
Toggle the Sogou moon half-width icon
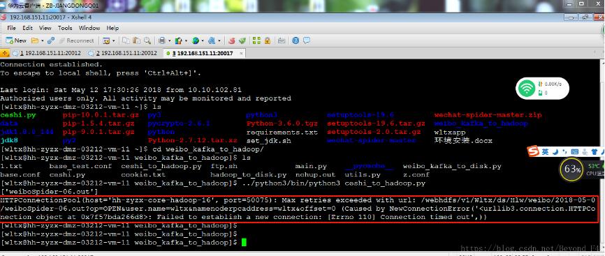[x=555, y=151]
